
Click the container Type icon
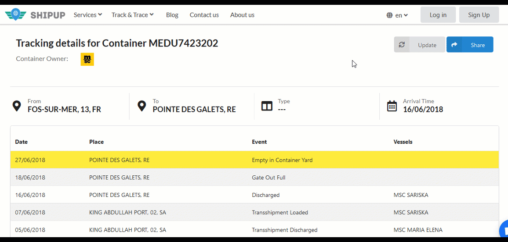tap(267, 106)
